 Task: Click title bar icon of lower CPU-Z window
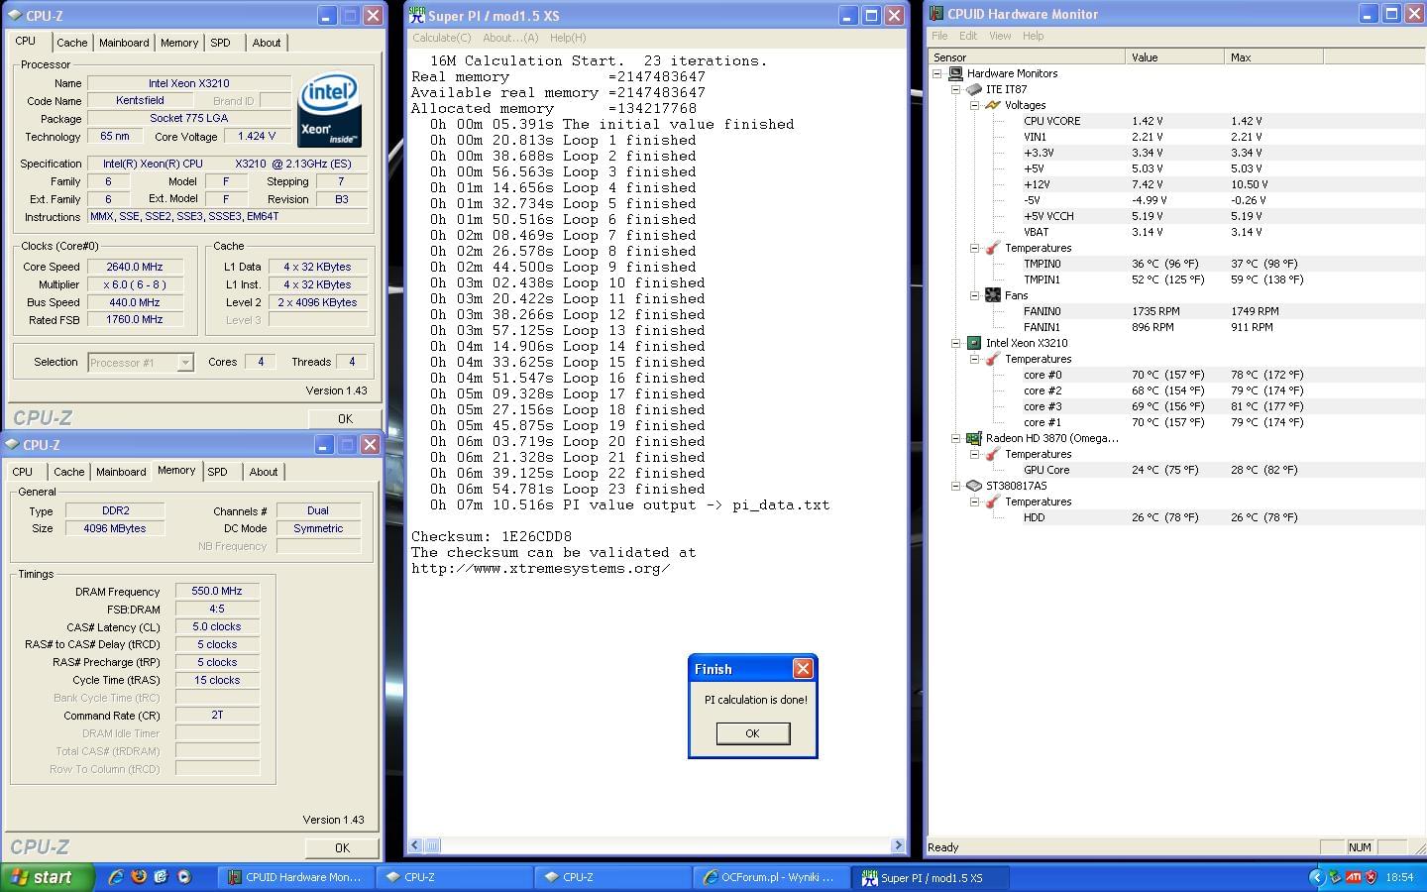[x=14, y=445]
